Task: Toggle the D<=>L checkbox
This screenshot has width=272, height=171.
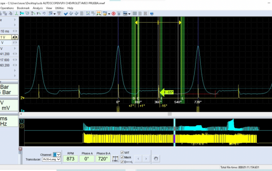Action: pyautogui.click(x=123, y=162)
